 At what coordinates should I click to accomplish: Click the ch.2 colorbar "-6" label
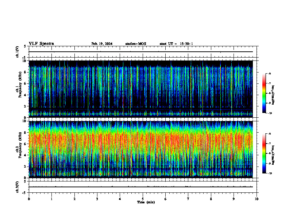tap(269, 134)
